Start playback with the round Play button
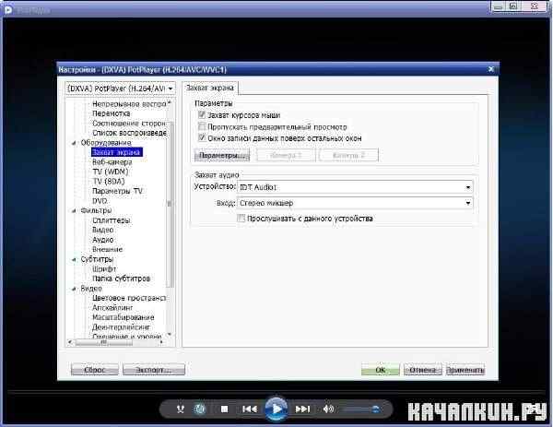 coord(276,409)
